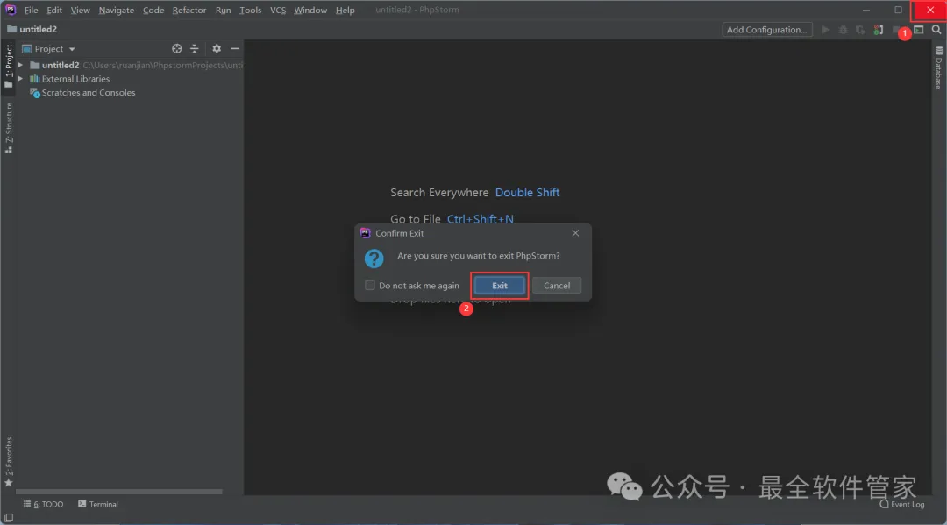Open the File menu
947x525 pixels.
(x=31, y=10)
